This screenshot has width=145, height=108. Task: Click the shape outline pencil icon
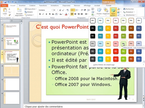[118, 12]
